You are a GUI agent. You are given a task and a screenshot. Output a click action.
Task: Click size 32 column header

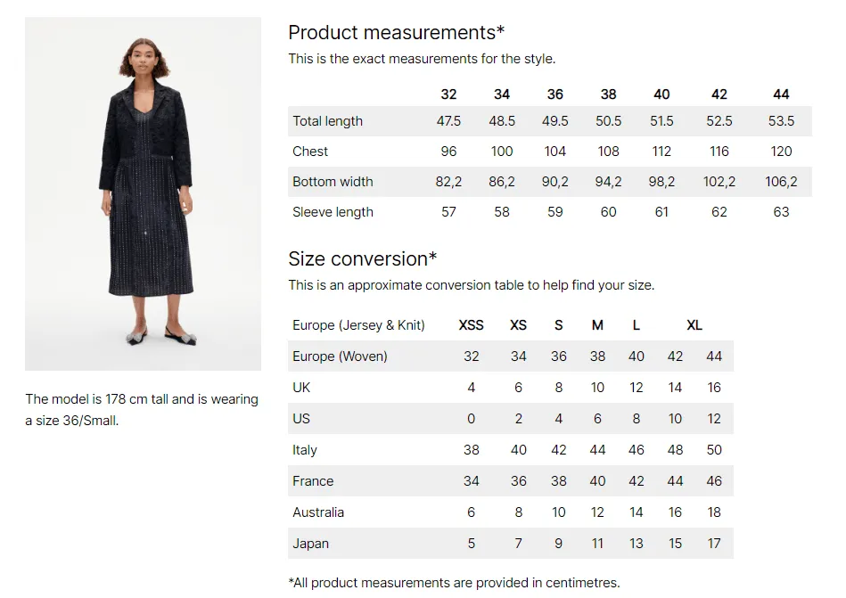[448, 94]
